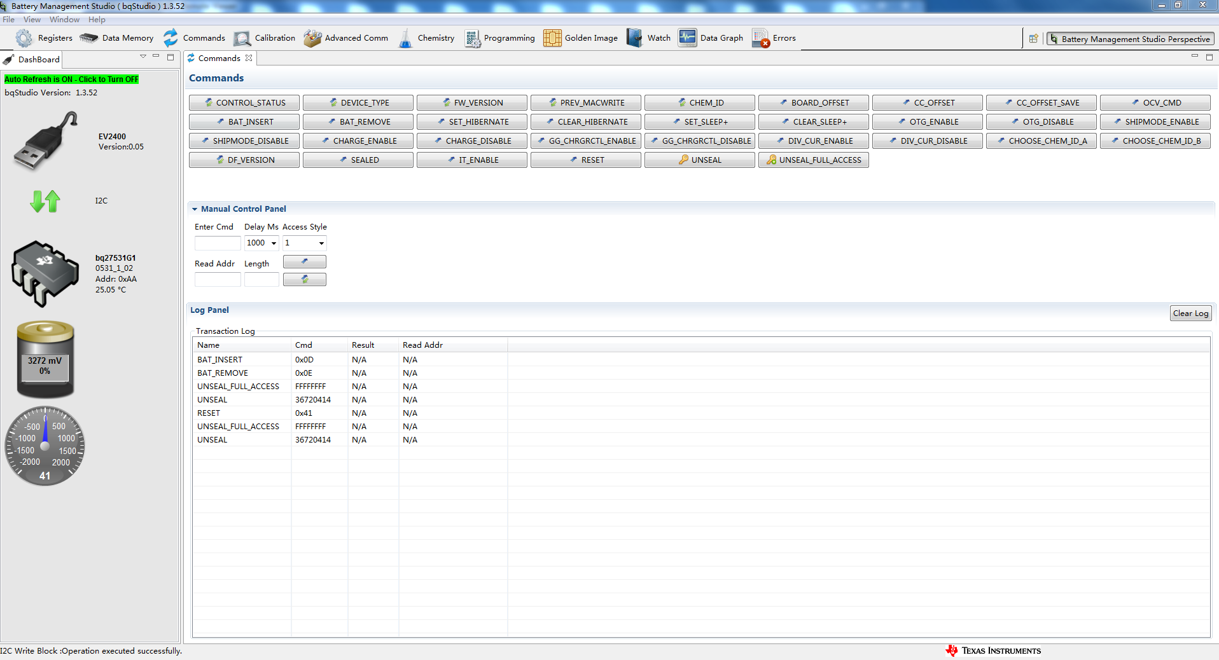Open the Data Graph view
The image size is (1219, 660).
[x=711, y=38]
